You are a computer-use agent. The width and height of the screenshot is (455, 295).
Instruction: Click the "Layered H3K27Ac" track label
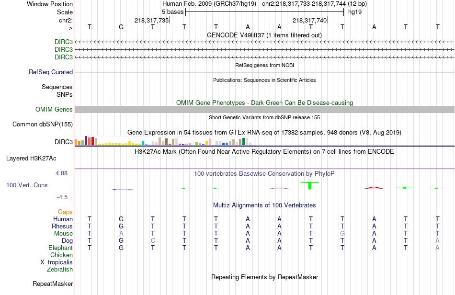coord(31,159)
